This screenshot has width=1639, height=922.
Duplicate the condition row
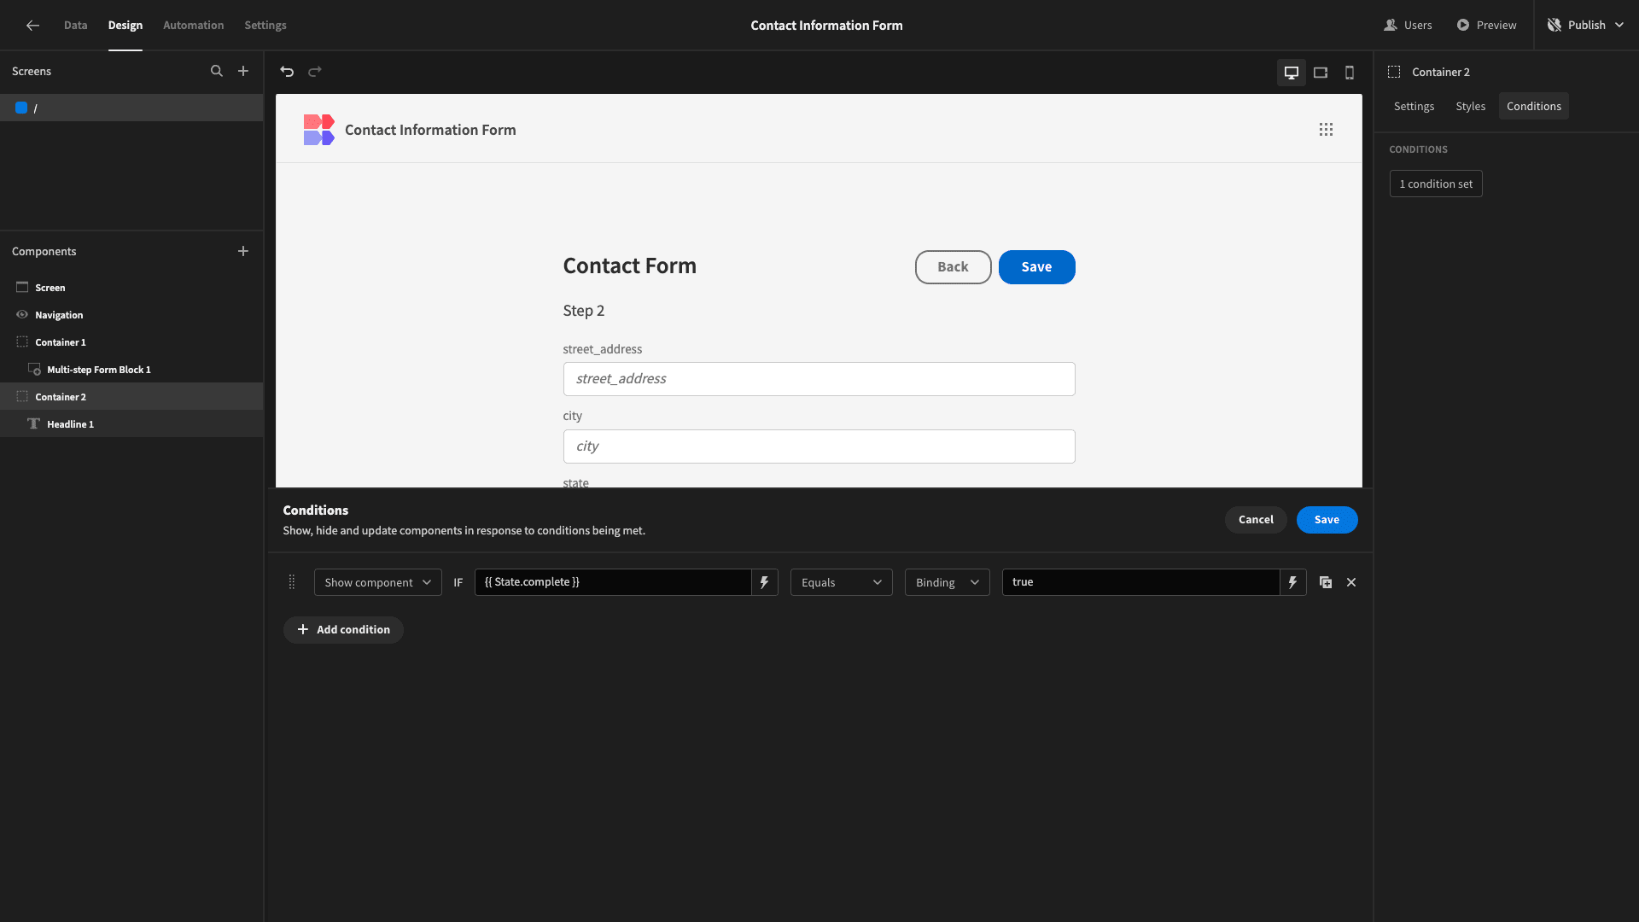coord(1326,582)
